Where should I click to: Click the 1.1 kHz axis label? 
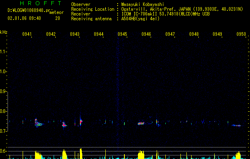pos(3,52)
